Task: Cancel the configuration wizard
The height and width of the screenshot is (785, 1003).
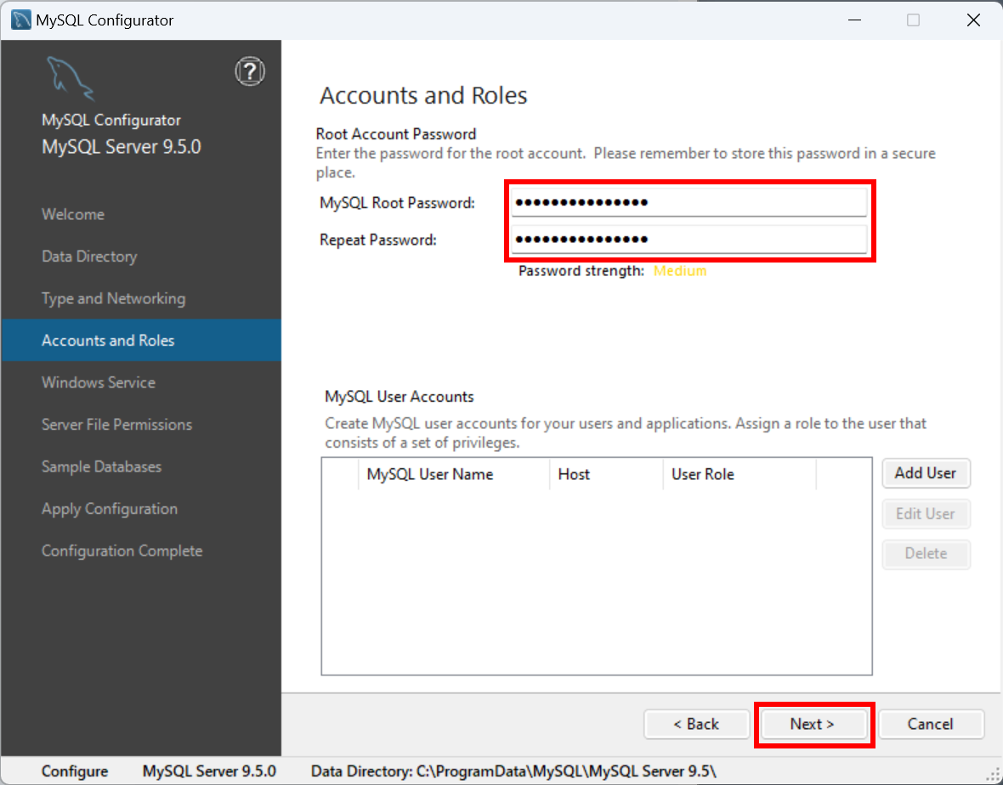Action: click(x=931, y=725)
